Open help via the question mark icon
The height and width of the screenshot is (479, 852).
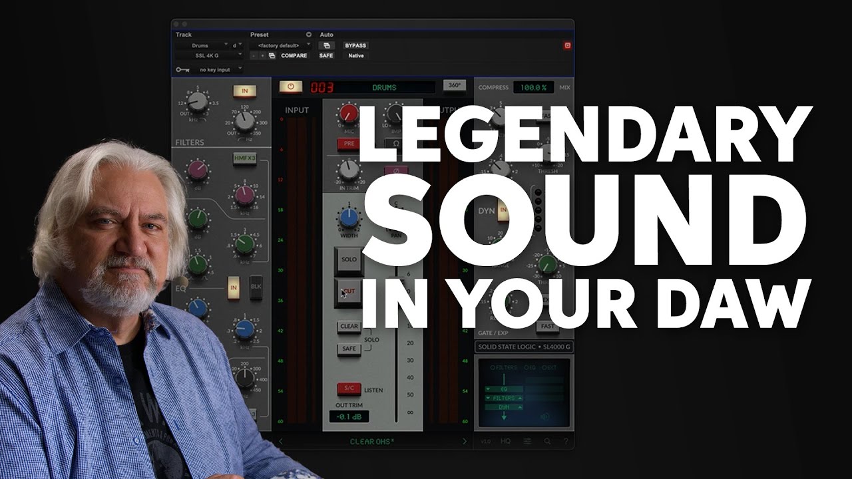[566, 441]
